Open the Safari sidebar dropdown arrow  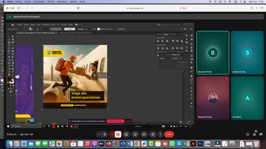(22, 8)
